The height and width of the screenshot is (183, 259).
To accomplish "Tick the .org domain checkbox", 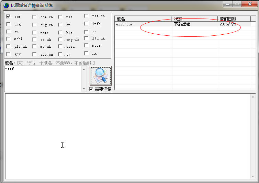I will click(9, 24).
